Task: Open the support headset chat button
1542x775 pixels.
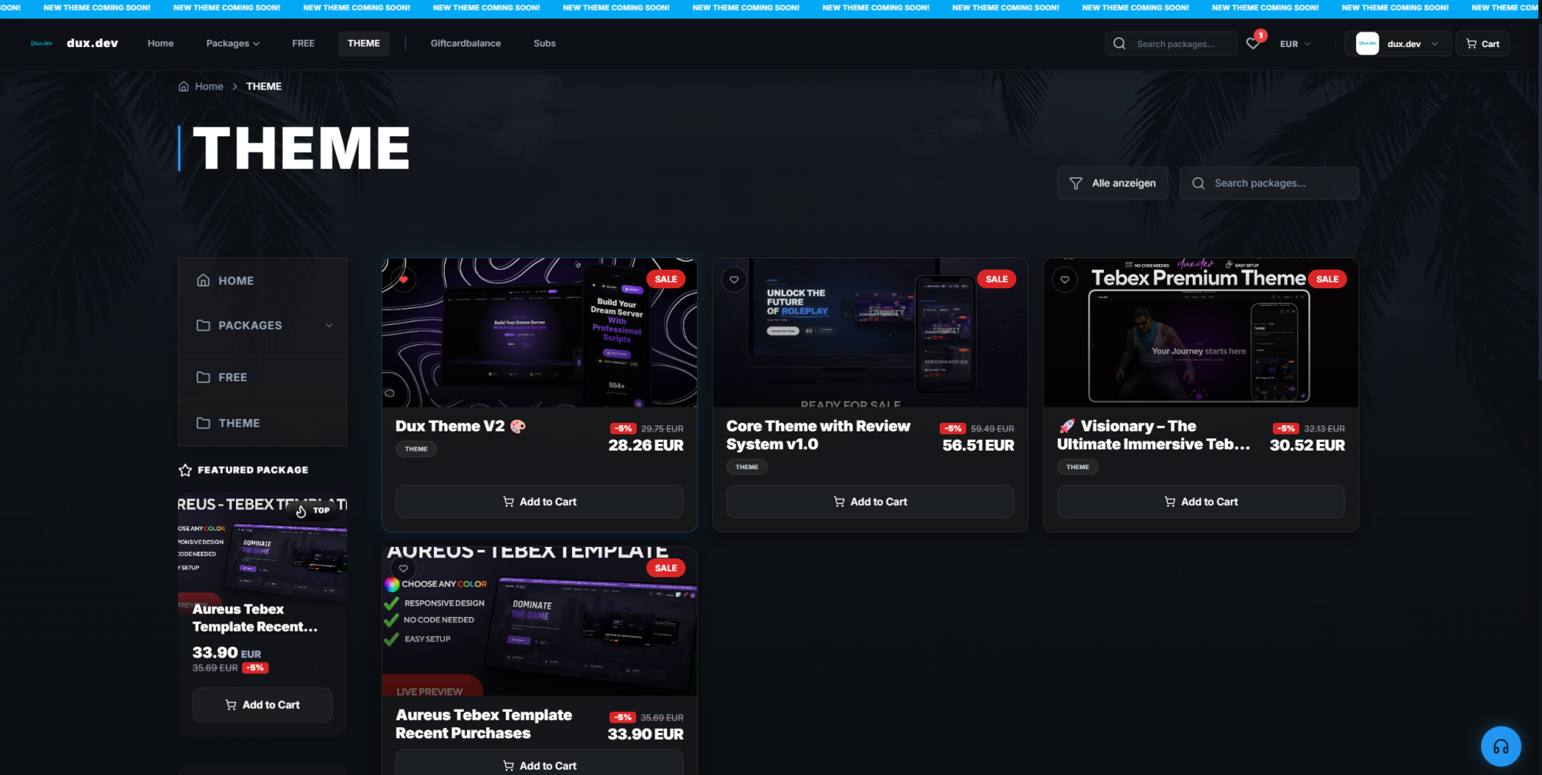Action: [x=1500, y=746]
